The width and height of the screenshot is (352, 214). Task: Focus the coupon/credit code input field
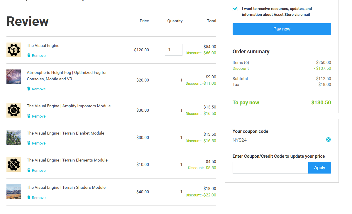coord(270,168)
